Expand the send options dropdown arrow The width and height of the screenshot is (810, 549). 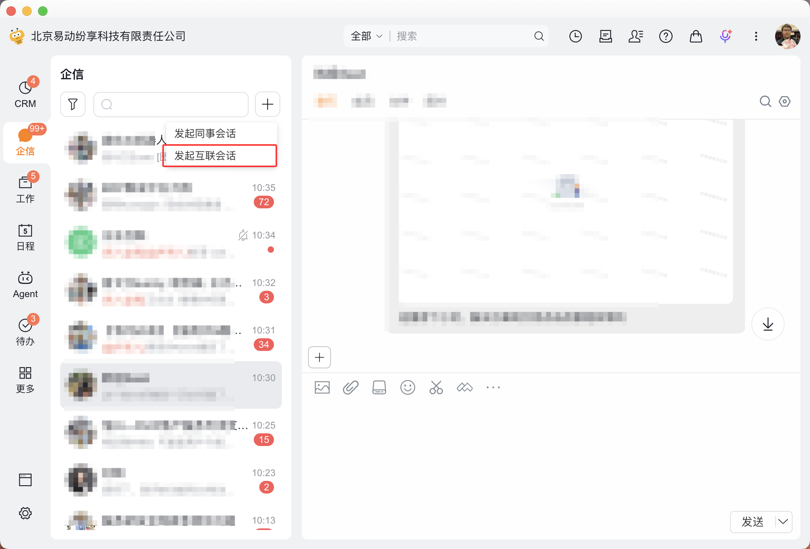click(783, 522)
